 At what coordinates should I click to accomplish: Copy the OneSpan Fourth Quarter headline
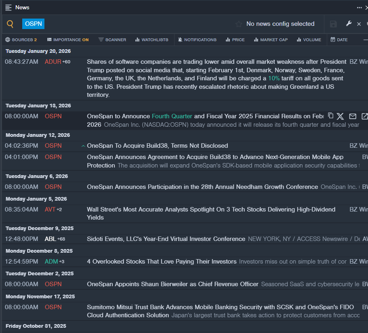(x=330, y=116)
